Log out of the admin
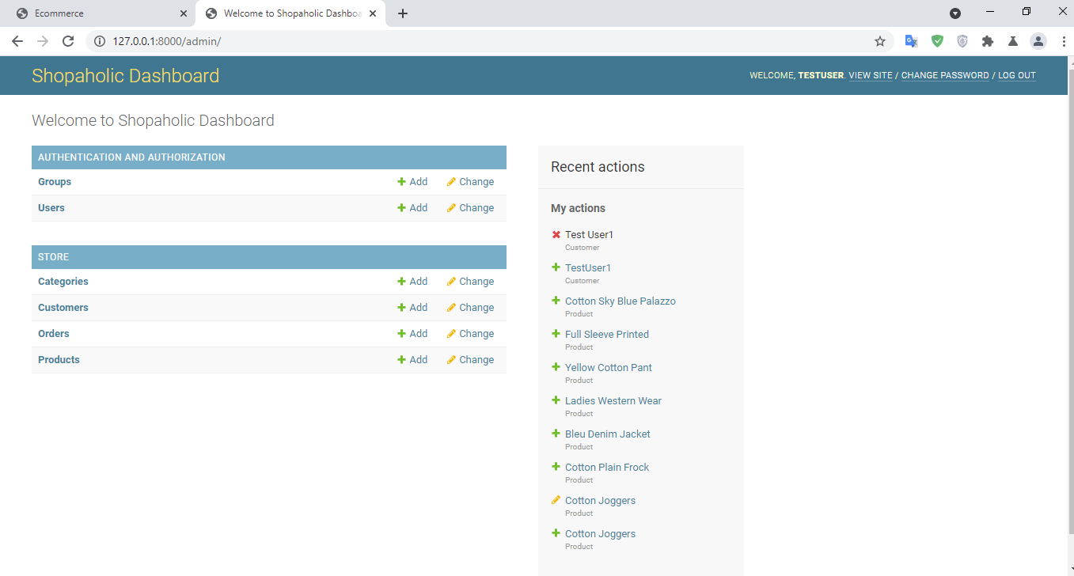Viewport: 1074px width, 576px height. 1017,75
